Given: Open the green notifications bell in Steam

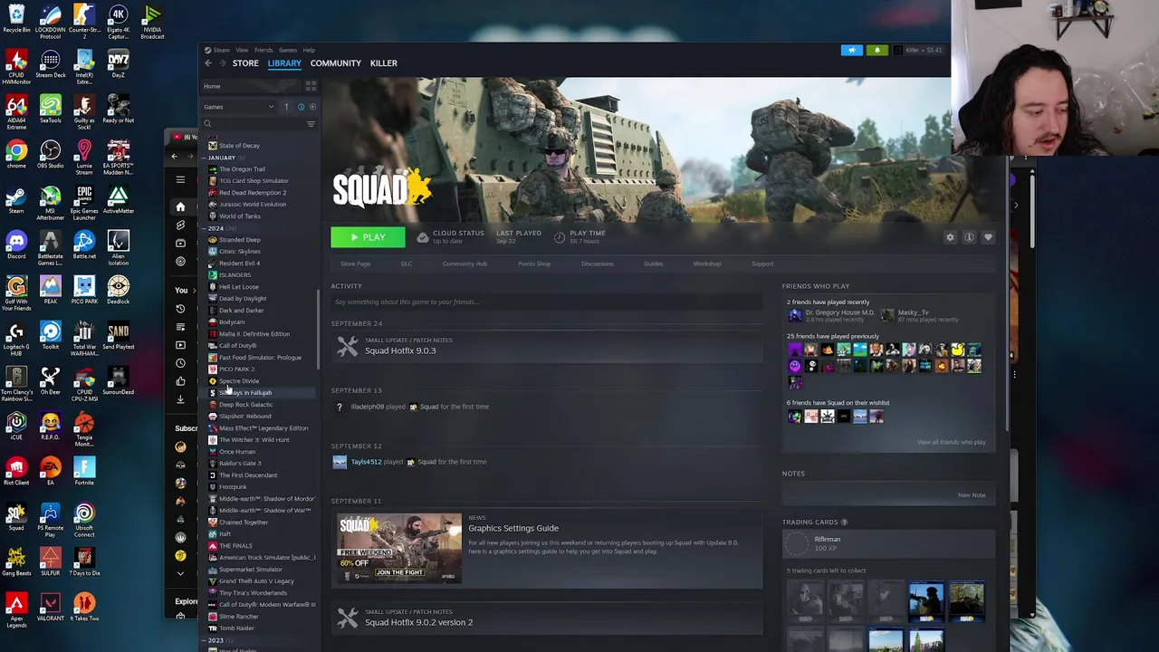Looking at the screenshot, I should click(876, 50).
